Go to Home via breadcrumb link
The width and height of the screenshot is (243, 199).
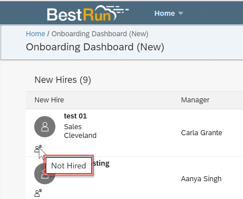tap(36, 34)
